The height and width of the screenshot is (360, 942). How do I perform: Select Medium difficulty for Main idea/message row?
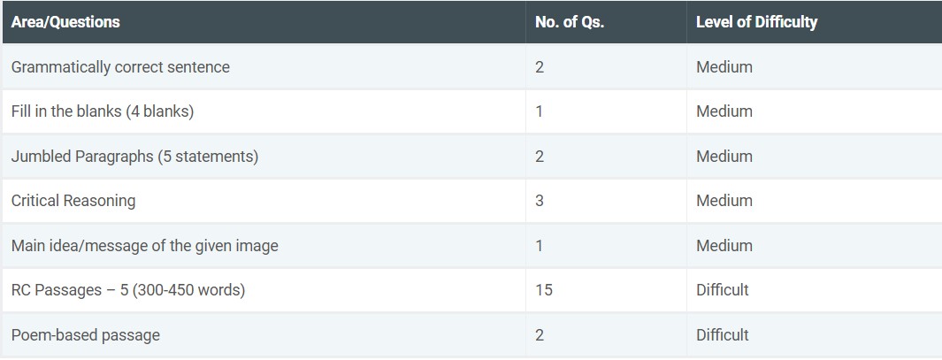point(724,246)
